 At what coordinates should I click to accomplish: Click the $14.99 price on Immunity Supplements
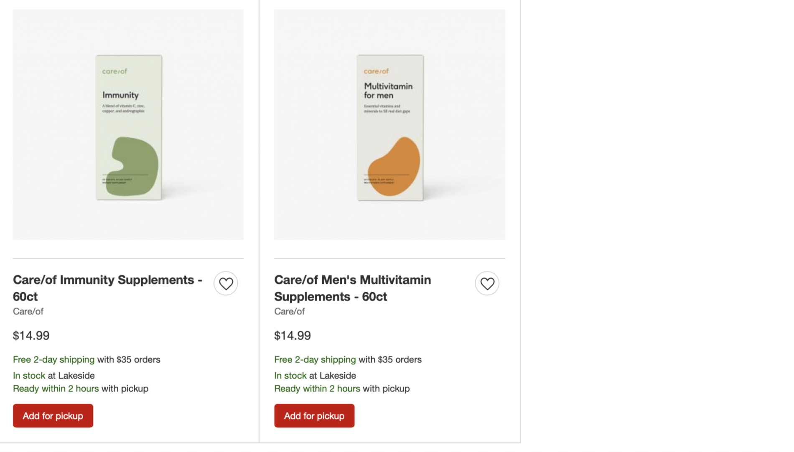click(x=31, y=335)
